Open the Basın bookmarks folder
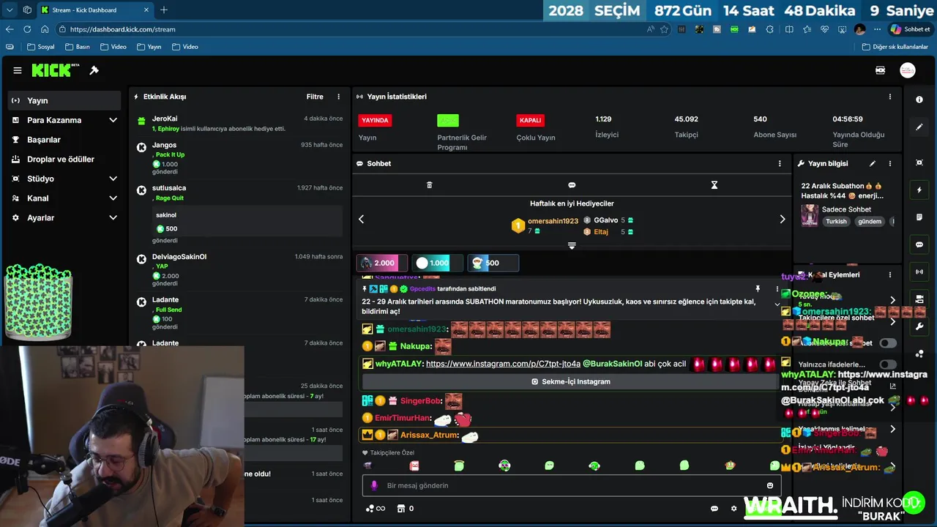This screenshot has width=937, height=527. pyautogui.click(x=78, y=47)
